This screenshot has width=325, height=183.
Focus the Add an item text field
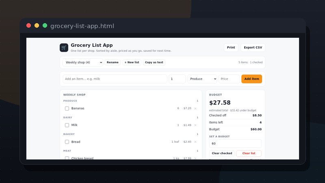[115, 79]
